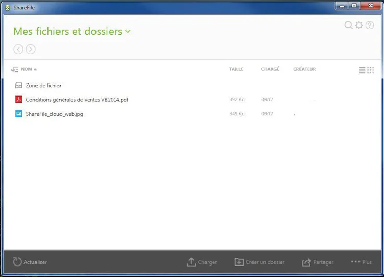Sort by the TAILLE column header
The image size is (384, 277).
coord(236,69)
